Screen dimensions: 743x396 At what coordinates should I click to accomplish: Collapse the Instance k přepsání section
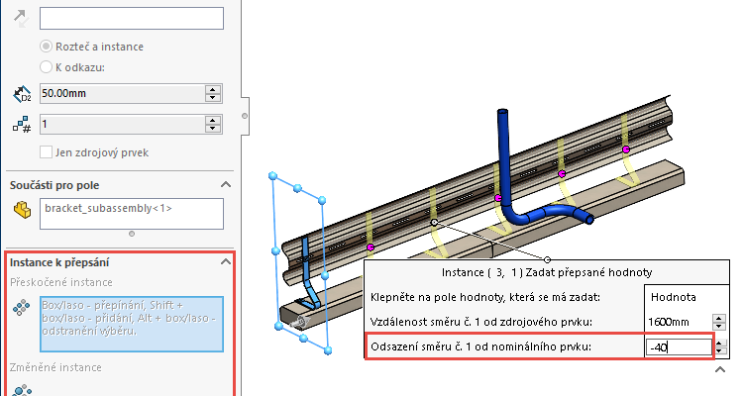(226, 261)
